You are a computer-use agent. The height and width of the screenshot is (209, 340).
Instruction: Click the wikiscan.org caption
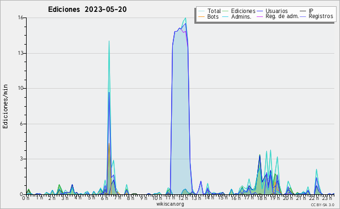pyautogui.click(x=170, y=204)
